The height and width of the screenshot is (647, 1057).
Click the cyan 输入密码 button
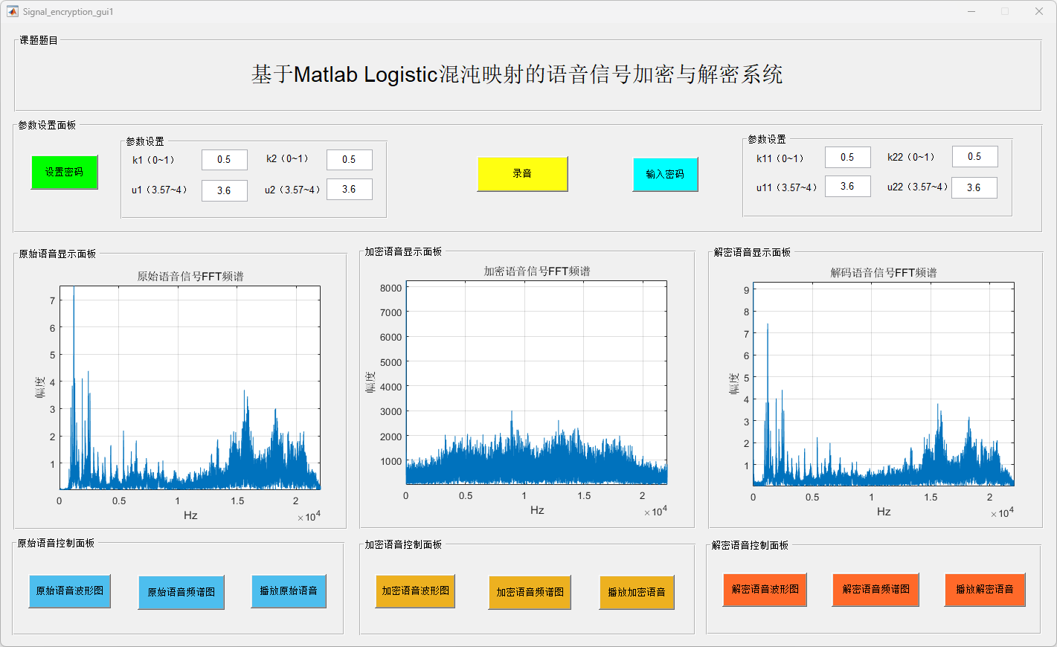coord(665,174)
